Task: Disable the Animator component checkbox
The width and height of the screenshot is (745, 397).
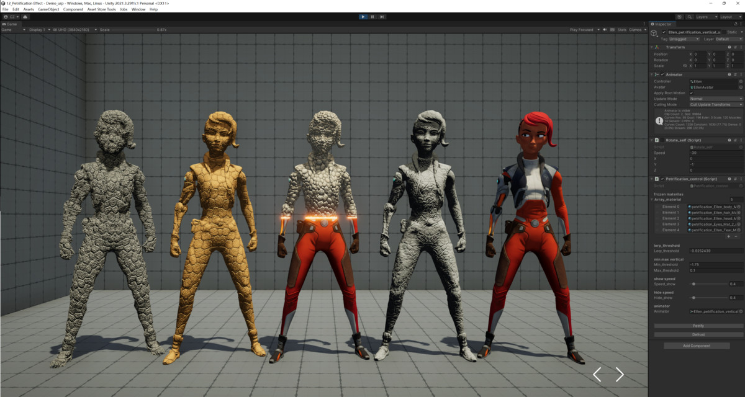Action: pos(662,74)
